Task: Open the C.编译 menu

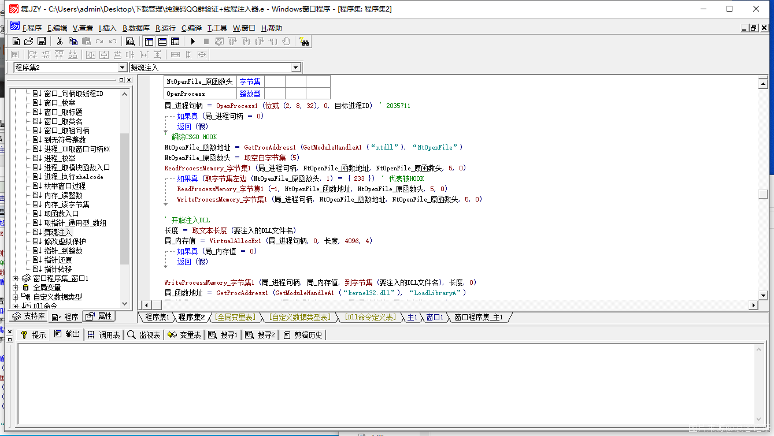Action: (191, 28)
